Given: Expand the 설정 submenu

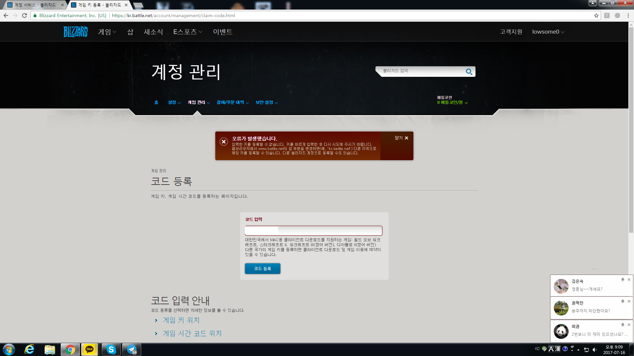Looking at the screenshot, I should click(174, 103).
